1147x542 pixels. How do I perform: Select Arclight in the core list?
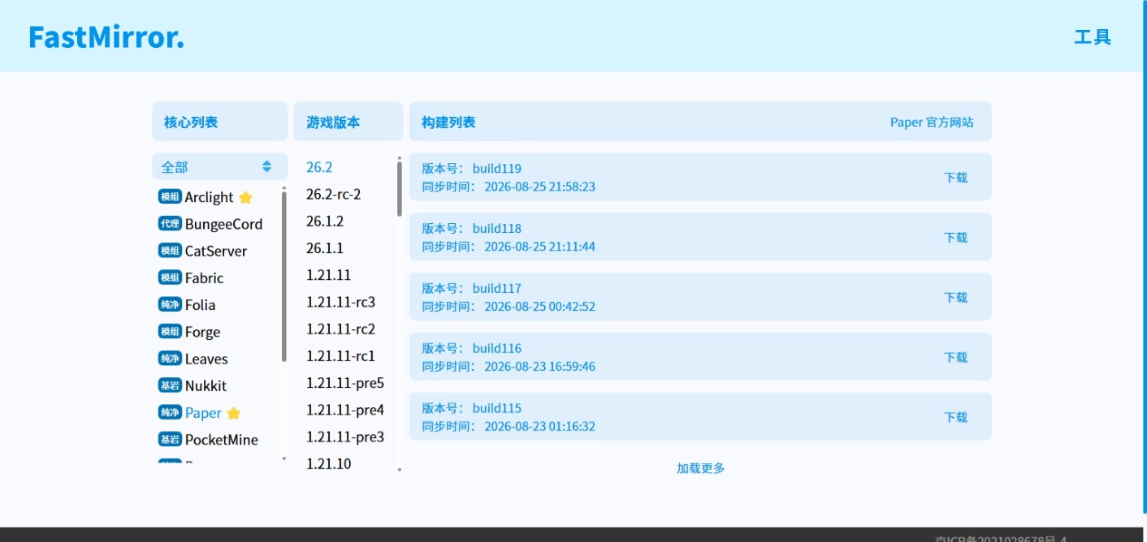209,197
